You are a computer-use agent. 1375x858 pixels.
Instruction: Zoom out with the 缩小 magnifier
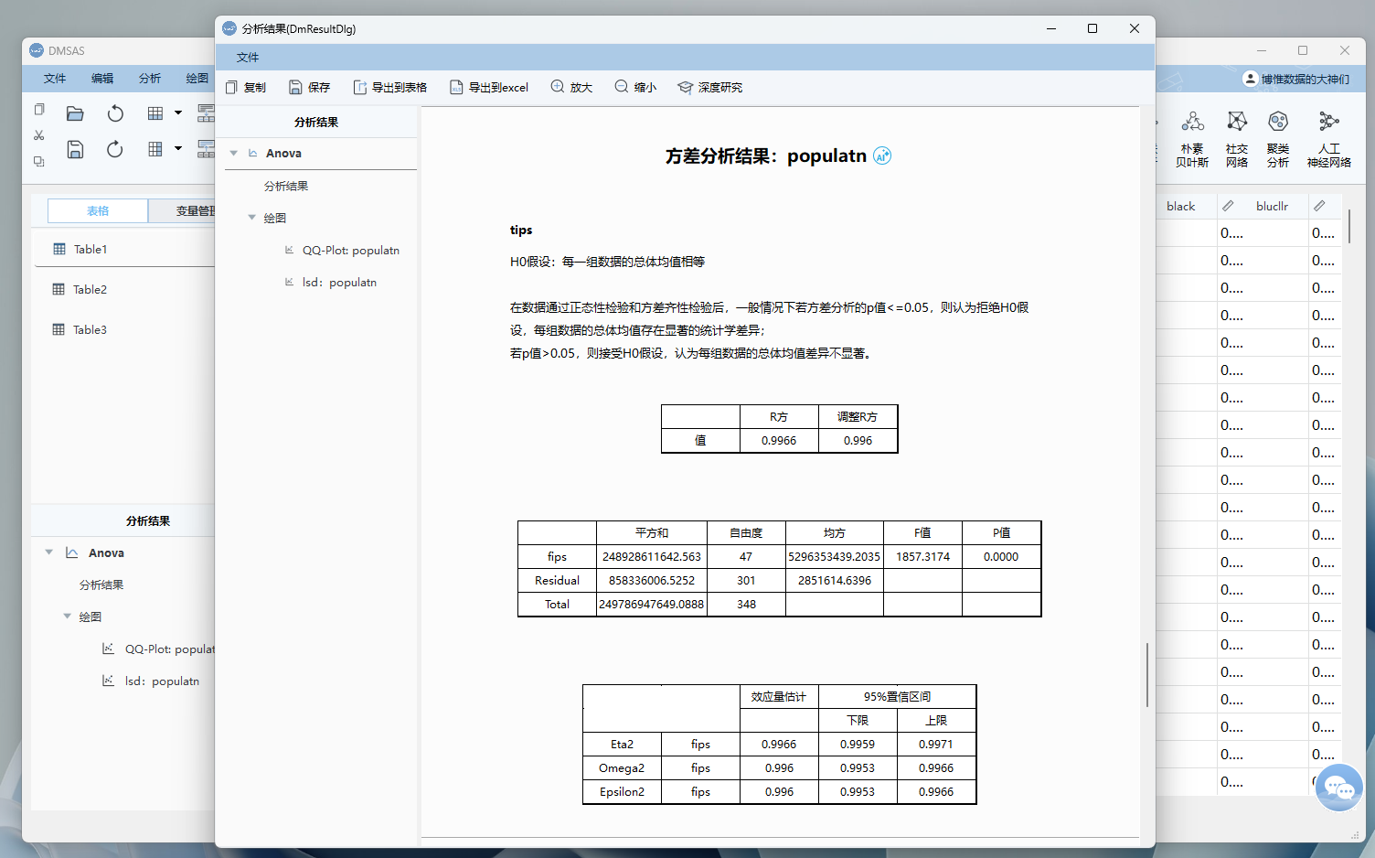click(x=622, y=87)
